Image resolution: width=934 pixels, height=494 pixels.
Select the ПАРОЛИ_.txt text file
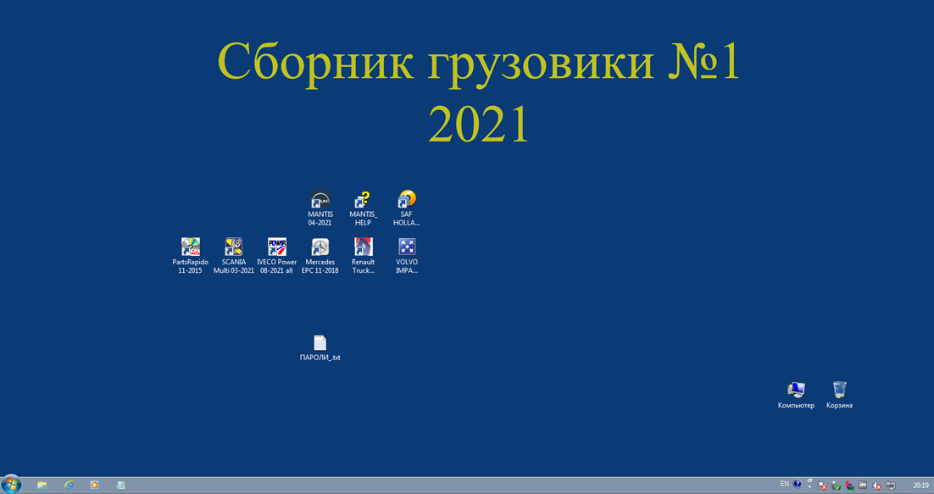[x=320, y=343]
